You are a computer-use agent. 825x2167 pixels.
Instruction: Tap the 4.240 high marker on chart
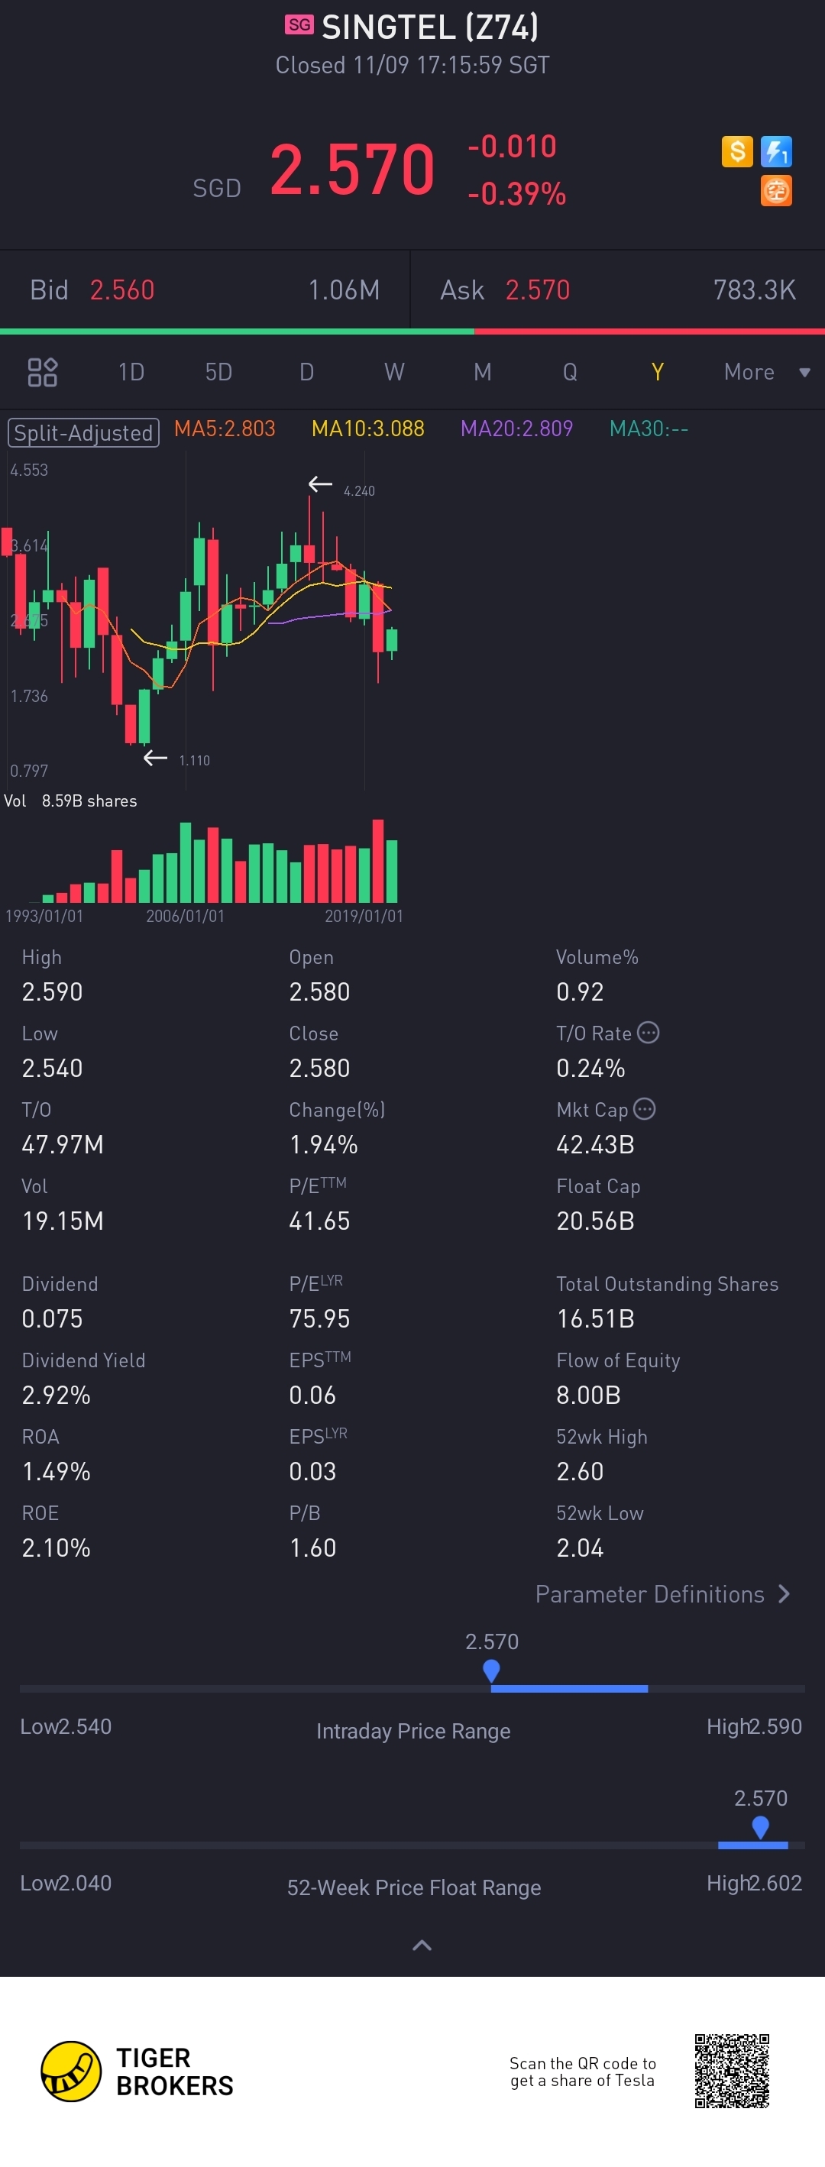(359, 490)
